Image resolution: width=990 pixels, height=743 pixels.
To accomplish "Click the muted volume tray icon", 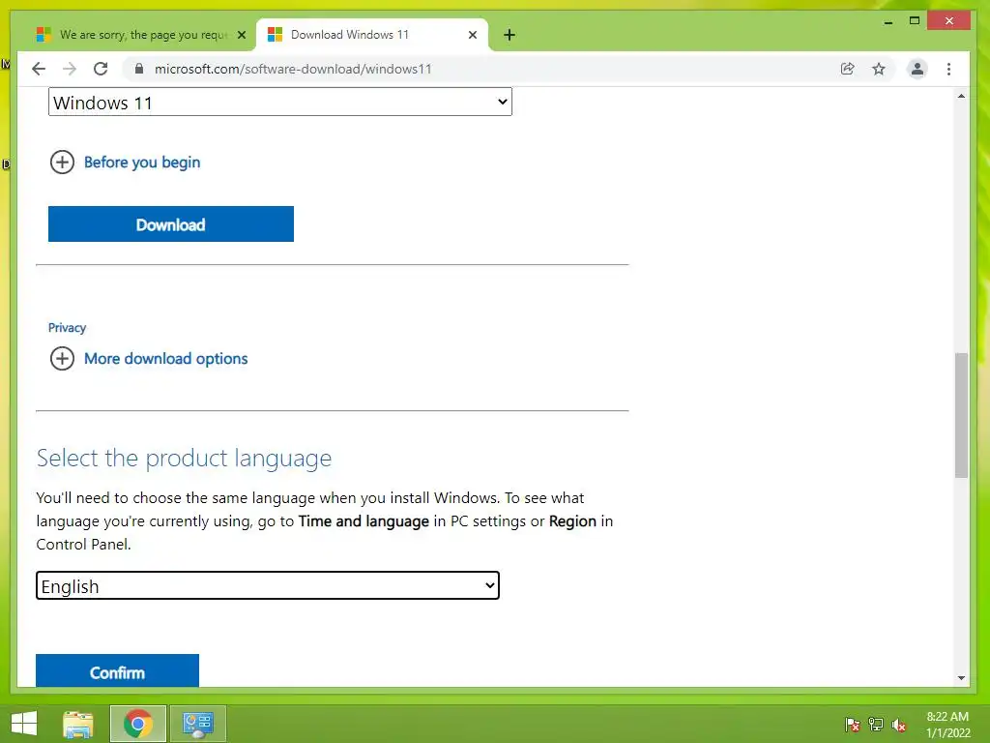I will 898,725.
